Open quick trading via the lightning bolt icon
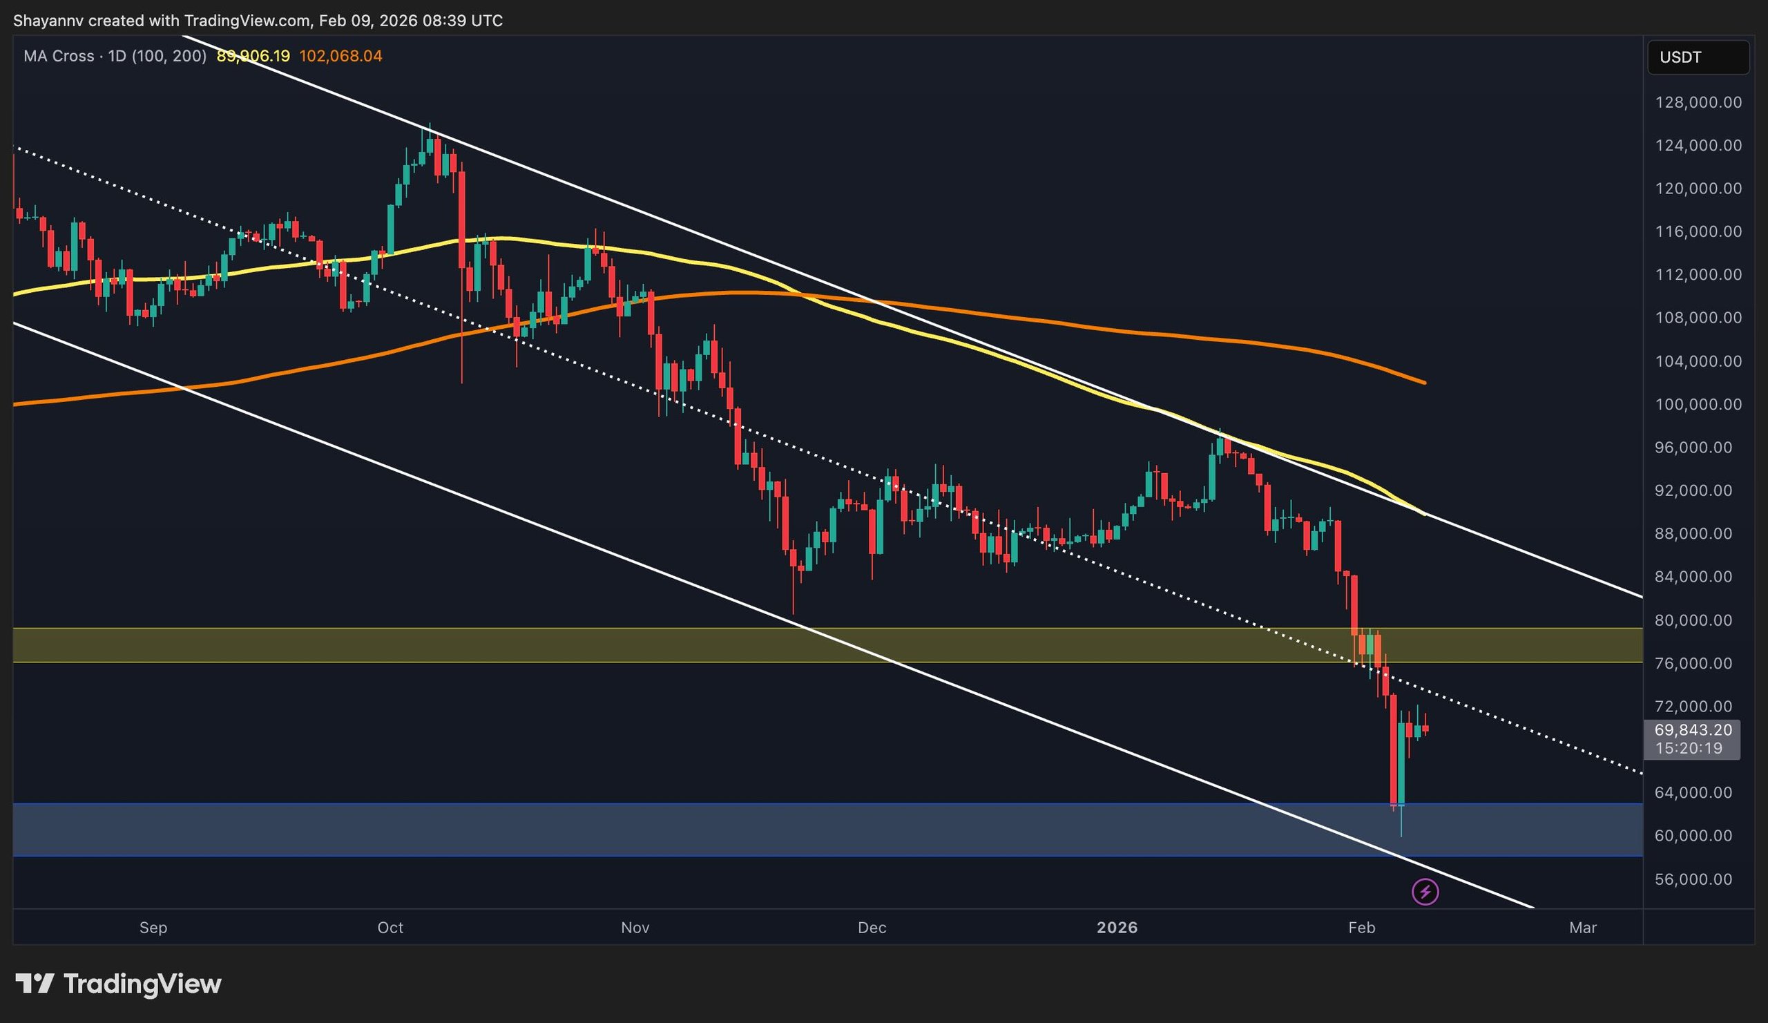1768x1023 pixels. (x=1426, y=891)
